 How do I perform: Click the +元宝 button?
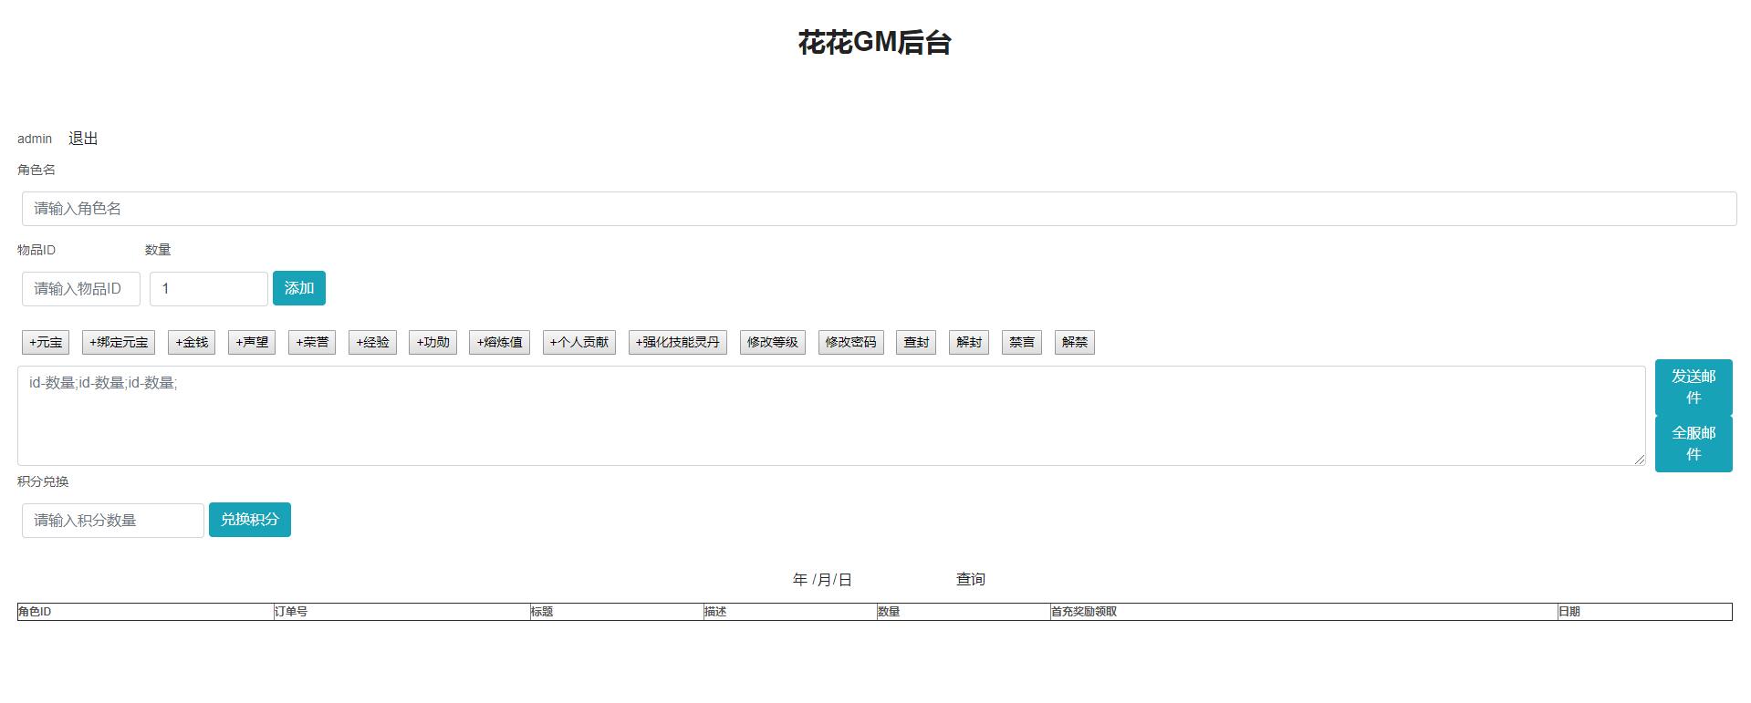point(46,343)
